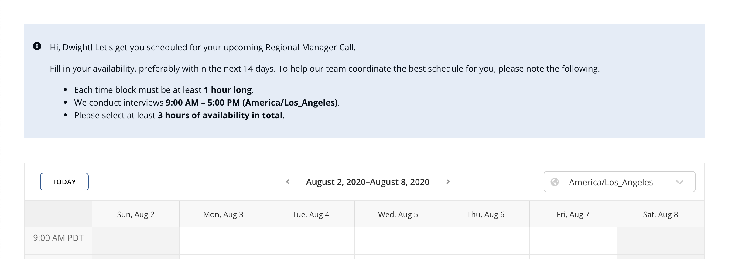Viewport: 729px width, 259px height.
Task: Select the Tue, Aug 4 column header
Action: pyautogui.click(x=311, y=214)
